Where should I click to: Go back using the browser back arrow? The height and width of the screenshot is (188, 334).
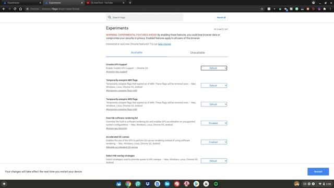tap(4, 9)
